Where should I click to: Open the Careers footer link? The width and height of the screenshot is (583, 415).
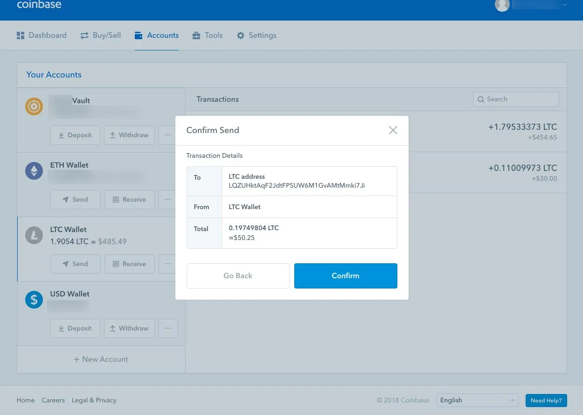[53, 401]
